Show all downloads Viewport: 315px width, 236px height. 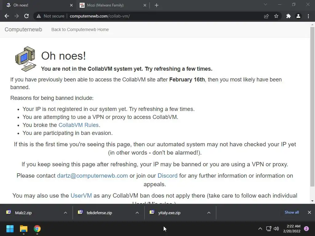click(292, 212)
